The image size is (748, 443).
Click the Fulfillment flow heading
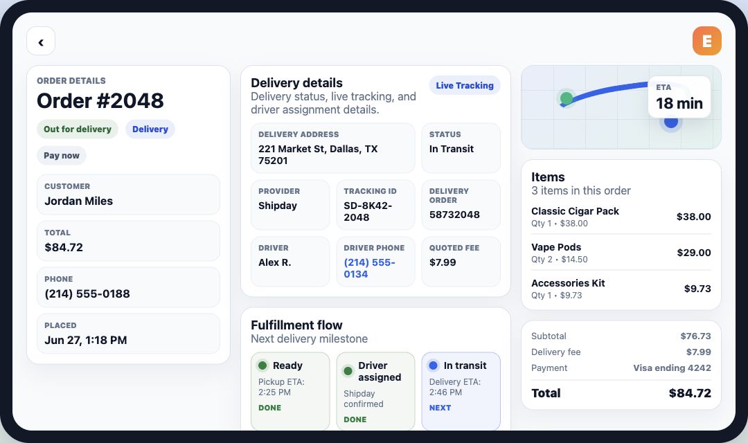click(x=296, y=325)
